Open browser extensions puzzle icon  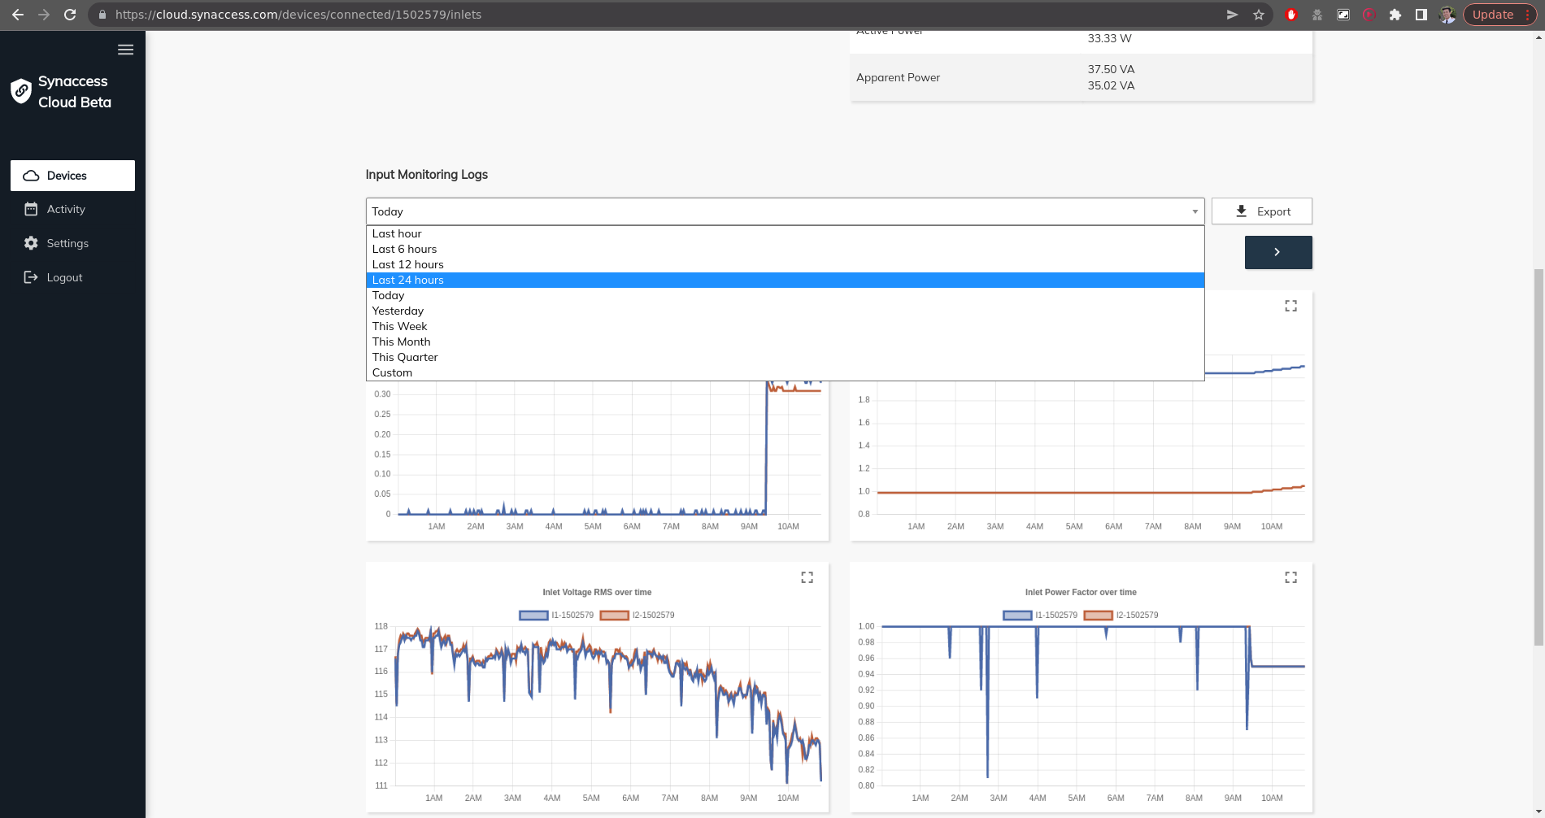(x=1395, y=15)
